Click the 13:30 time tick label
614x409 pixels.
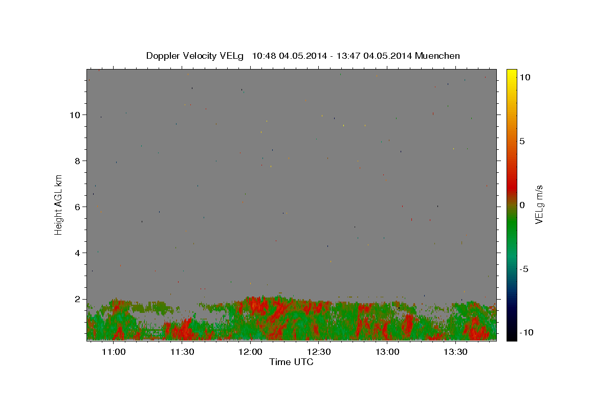click(x=455, y=352)
